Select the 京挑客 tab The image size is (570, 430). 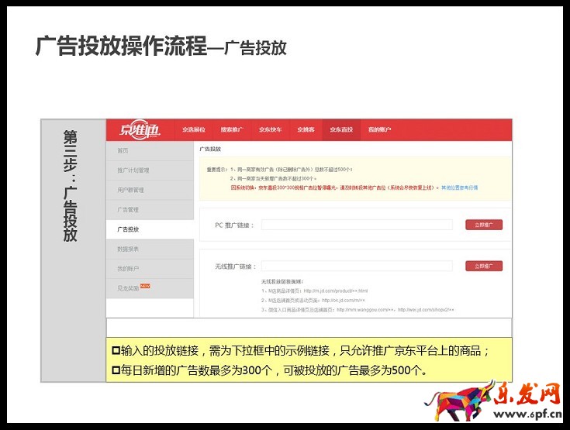[x=306, y=130]
